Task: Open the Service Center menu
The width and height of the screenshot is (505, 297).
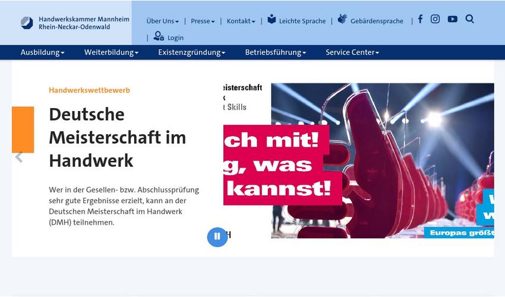Action: 352,52
